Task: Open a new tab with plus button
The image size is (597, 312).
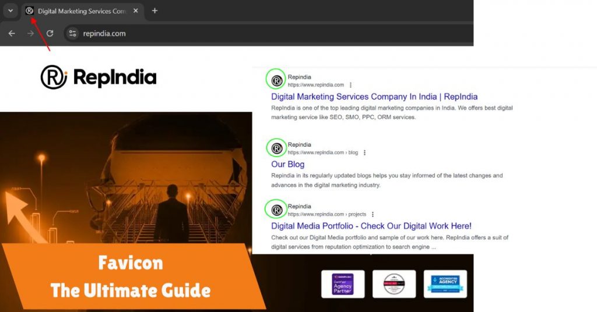Action: pos(154,10)
